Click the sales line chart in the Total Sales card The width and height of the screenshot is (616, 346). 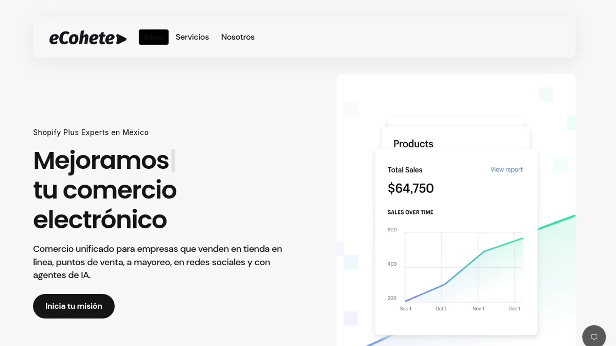pos(464,268)
